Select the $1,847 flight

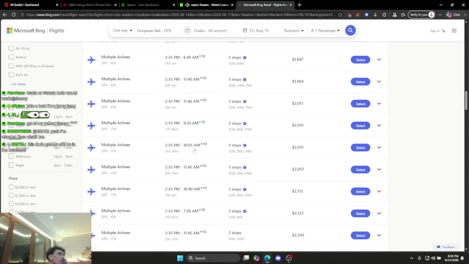coord(360,60)
